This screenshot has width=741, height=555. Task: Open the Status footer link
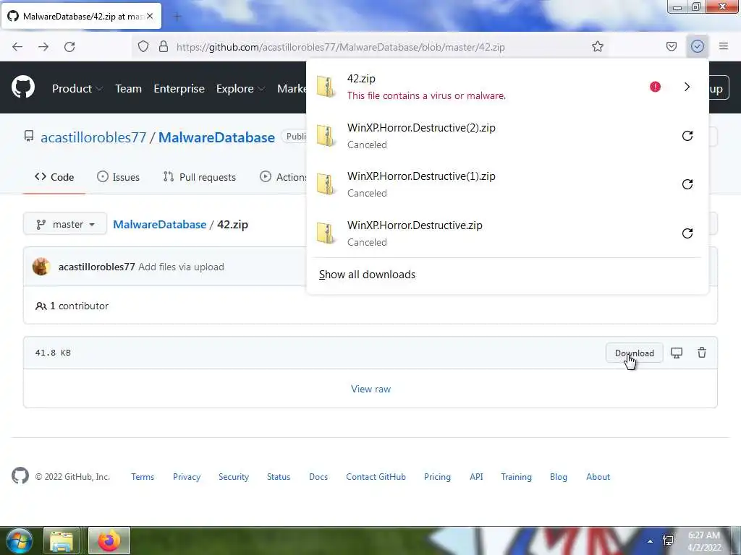pos(279,477)
